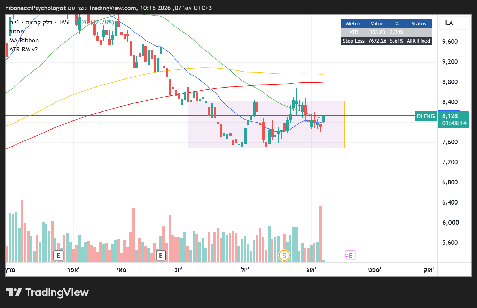Select the MA Ribbon indicator legend

(x=24, y=40)
